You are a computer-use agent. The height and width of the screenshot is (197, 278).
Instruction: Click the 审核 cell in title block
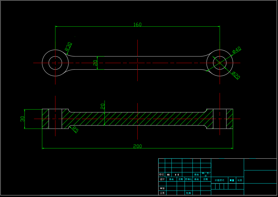[x=162, y=188]
